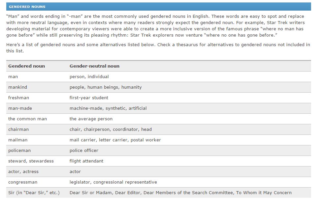Select the 'mankind' row entry
Viewport: 317px width, 206px height.
(17, 87)
